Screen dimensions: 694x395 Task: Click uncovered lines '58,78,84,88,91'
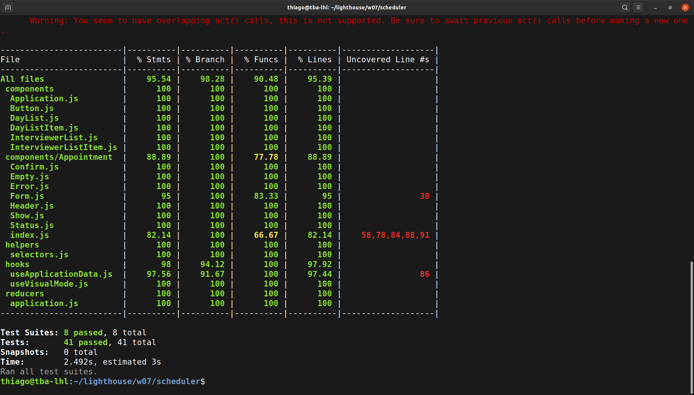(x=395, y=235)
